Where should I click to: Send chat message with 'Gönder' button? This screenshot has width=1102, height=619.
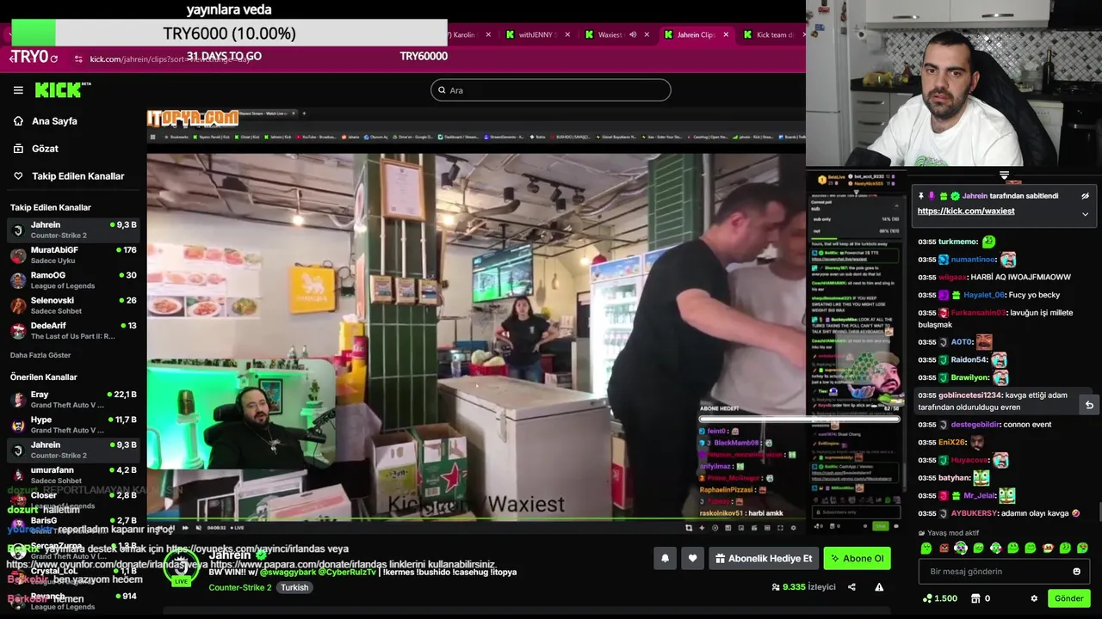[1068, 598]
